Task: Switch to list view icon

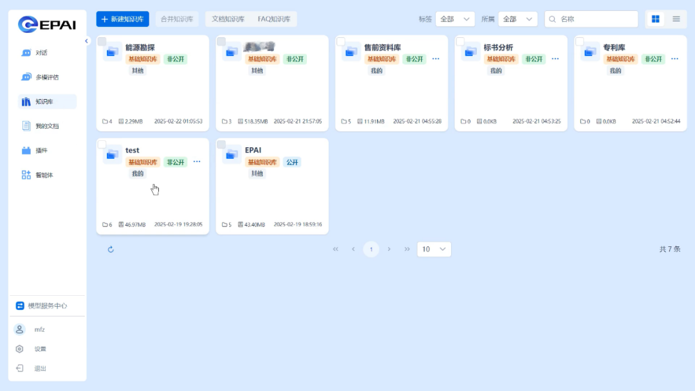Action: pos(676,19)
